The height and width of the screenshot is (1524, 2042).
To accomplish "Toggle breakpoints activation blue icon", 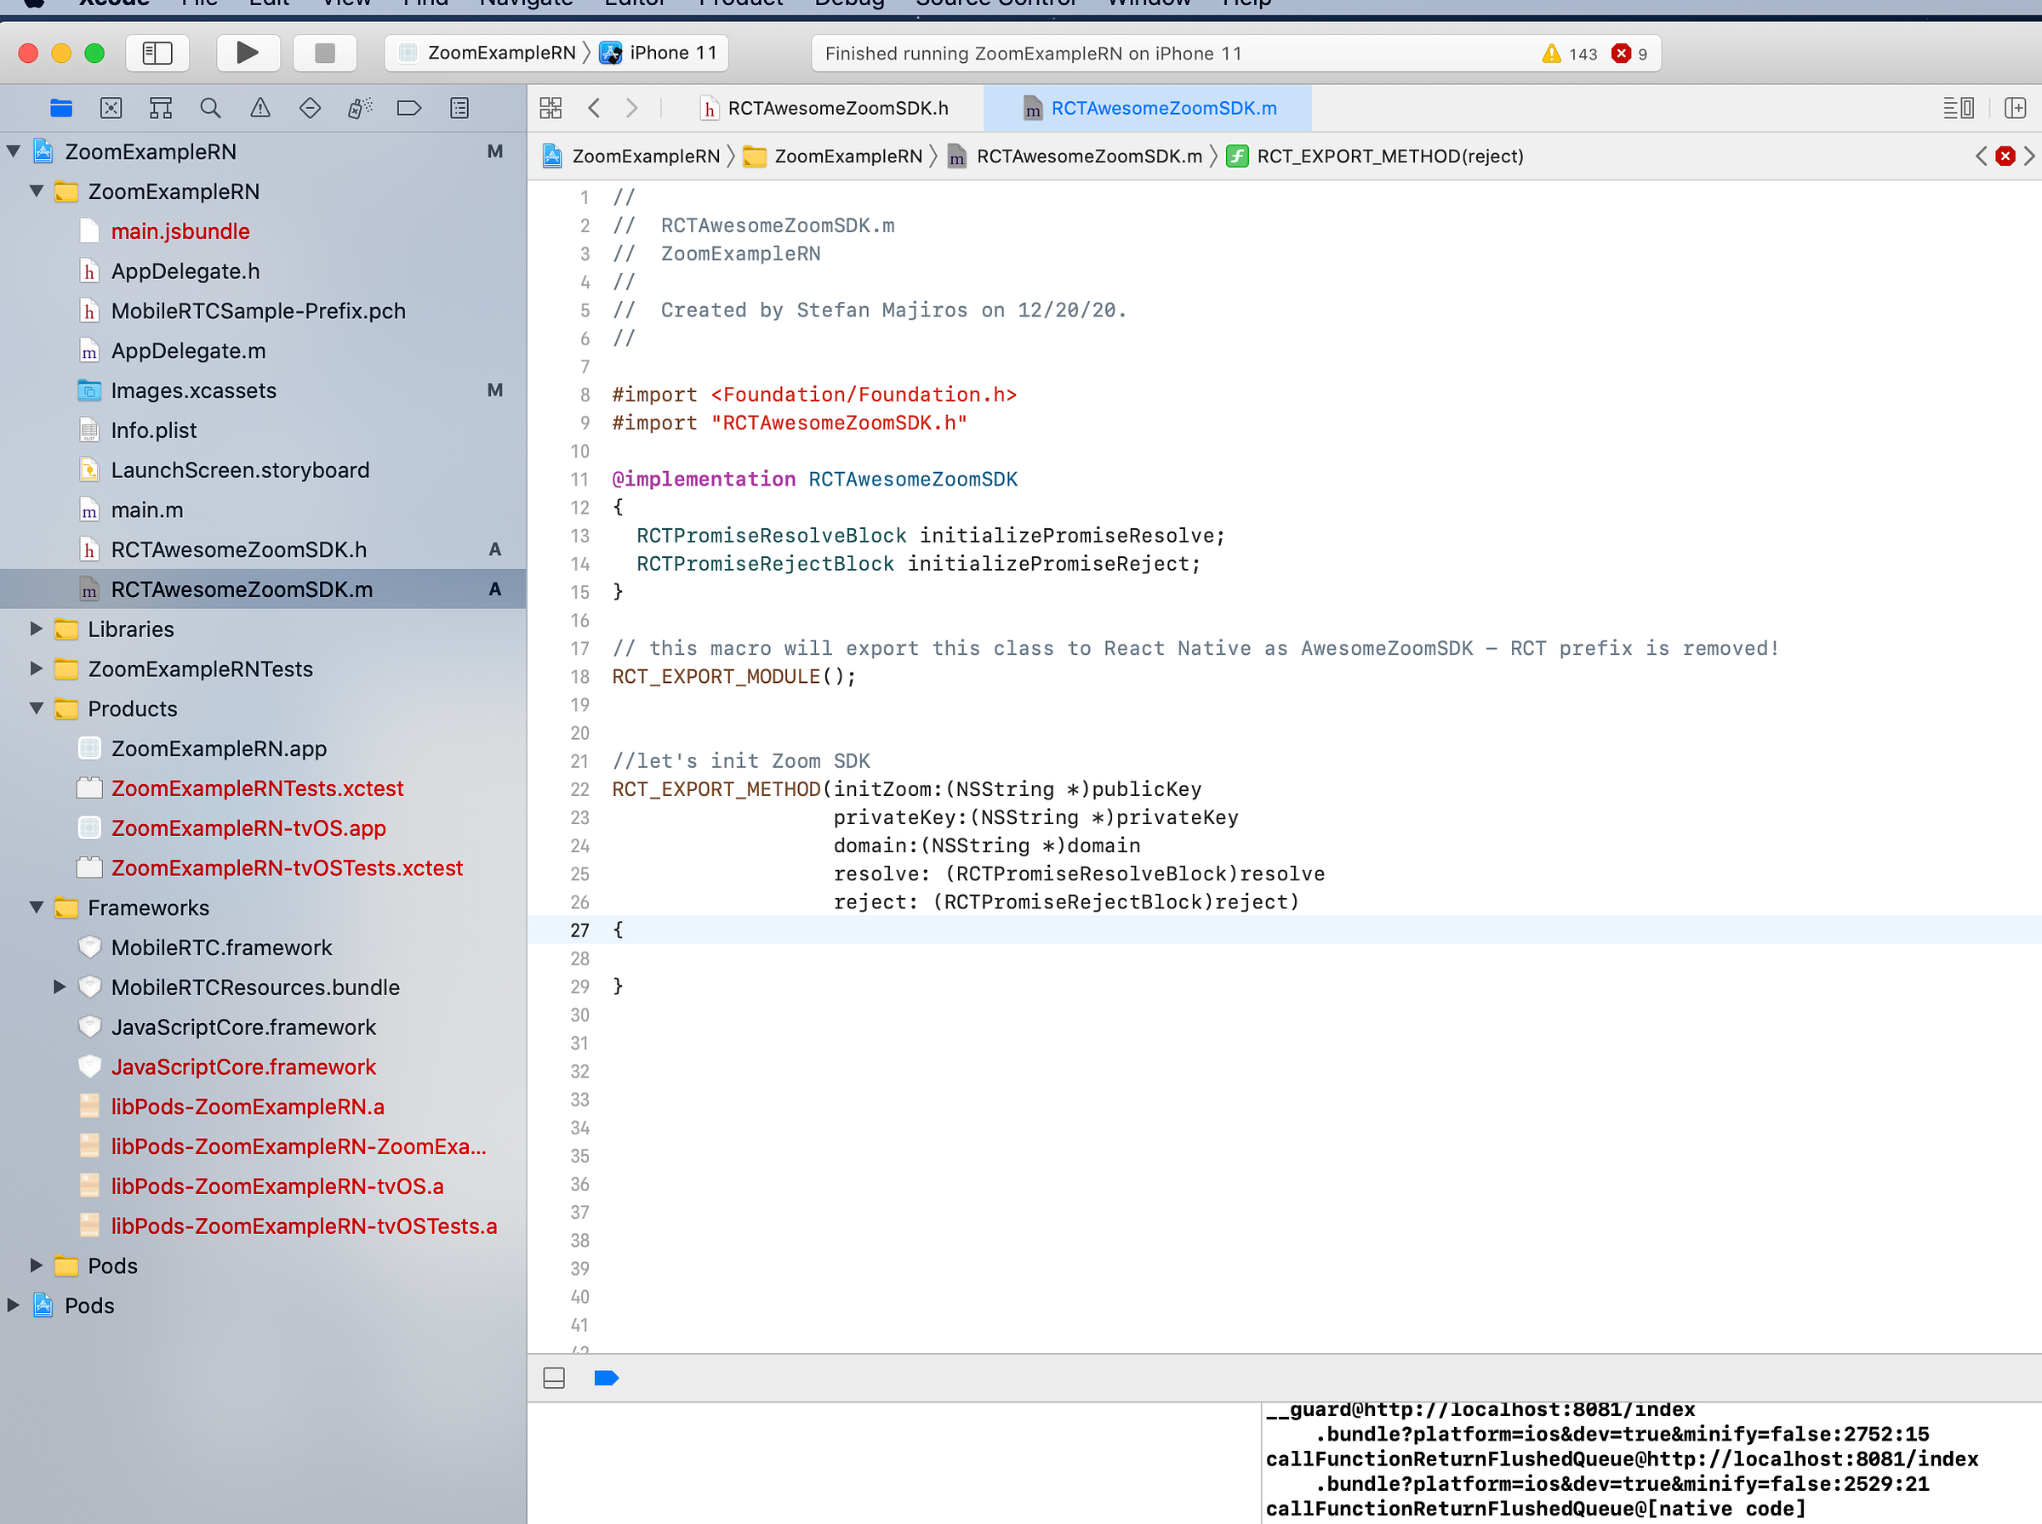I will [x=607, y=1379].
